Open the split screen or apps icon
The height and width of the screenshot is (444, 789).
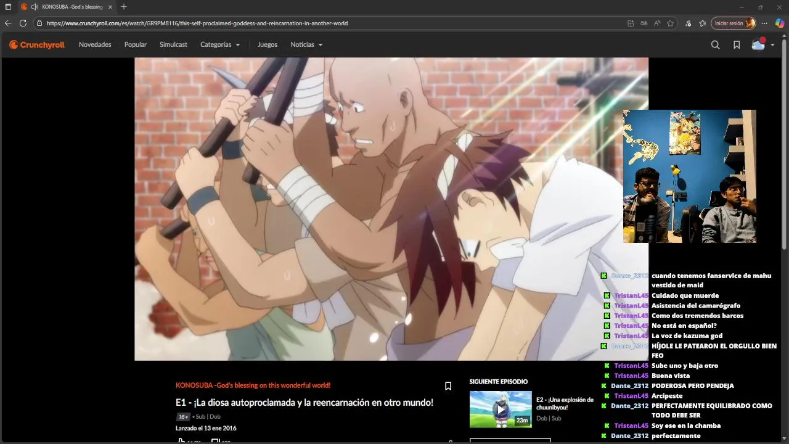tap(630, 23)
